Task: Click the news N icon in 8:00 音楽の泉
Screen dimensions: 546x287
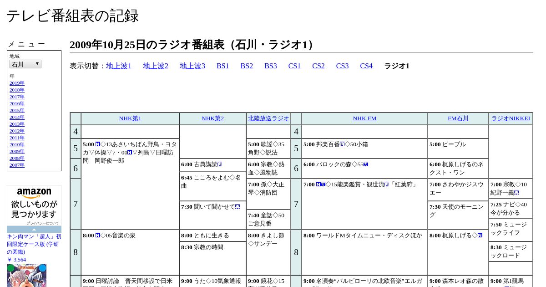Action: pos(98,236)
